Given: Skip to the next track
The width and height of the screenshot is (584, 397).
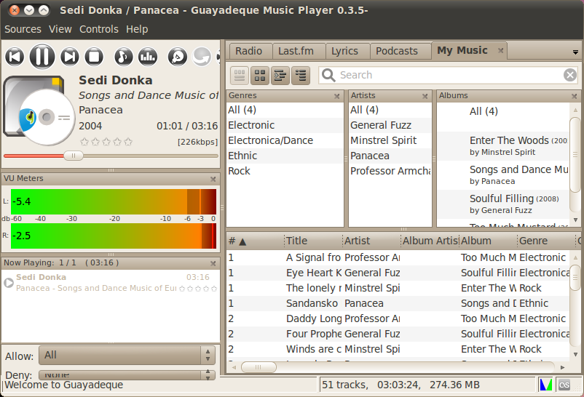Looking at the screenshot, I should tap(69, 56).
